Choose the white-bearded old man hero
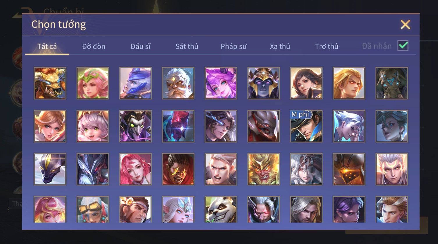Screen dimensions: 438x244 178,83
